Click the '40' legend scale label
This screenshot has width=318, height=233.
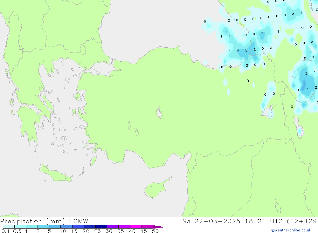tap(132, 231)
